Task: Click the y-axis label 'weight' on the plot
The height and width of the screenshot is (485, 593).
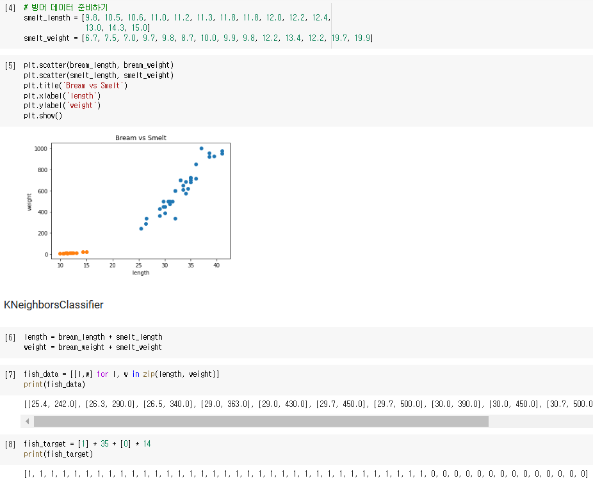Action: pos(29,202)
